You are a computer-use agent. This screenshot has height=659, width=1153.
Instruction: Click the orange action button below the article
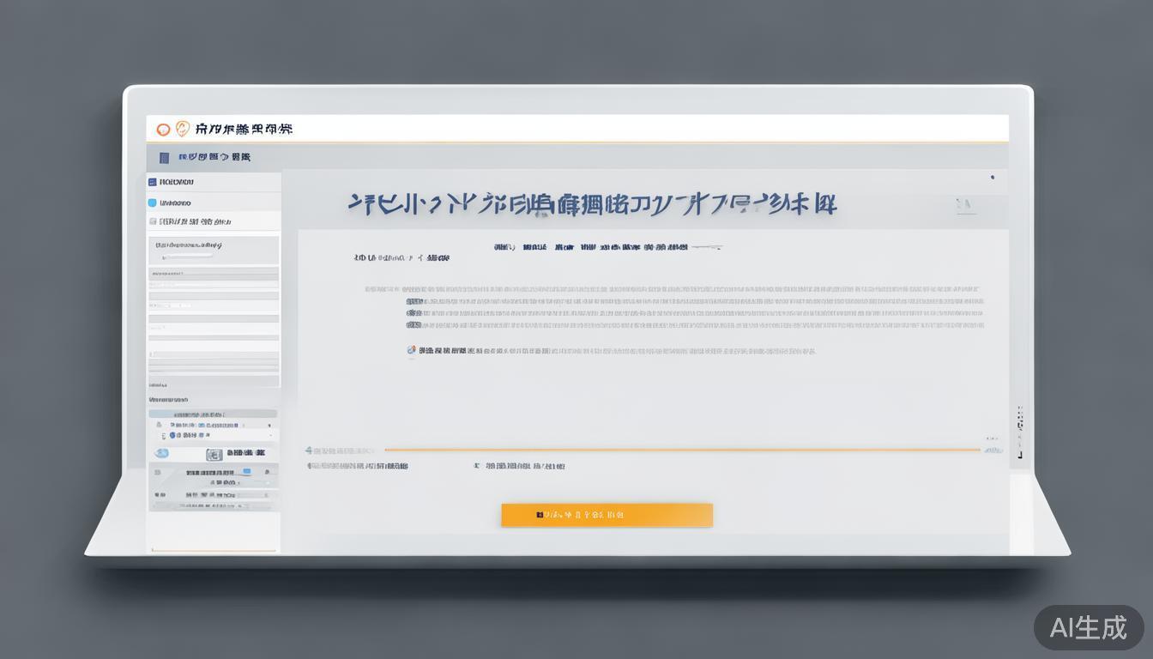606,514
